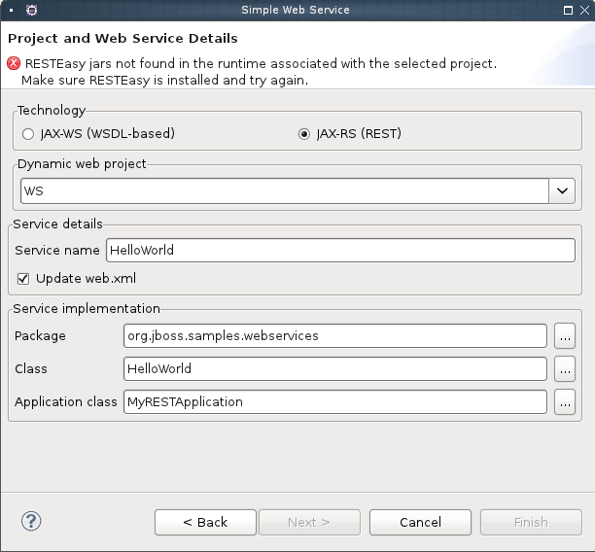Click the Application class text field
Screen dimensions: 595x552
(x=335, y=401)
